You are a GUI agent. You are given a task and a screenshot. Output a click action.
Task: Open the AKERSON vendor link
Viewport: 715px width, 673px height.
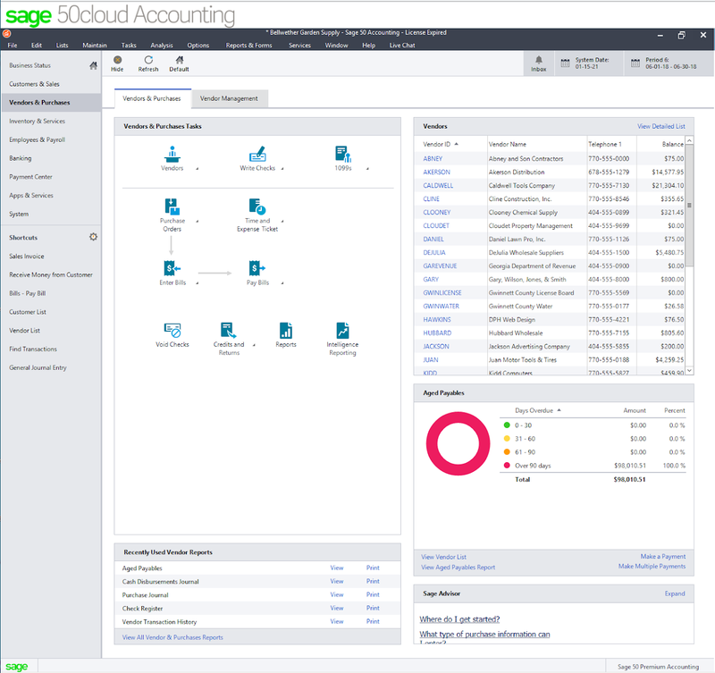[x=436, y=172]
